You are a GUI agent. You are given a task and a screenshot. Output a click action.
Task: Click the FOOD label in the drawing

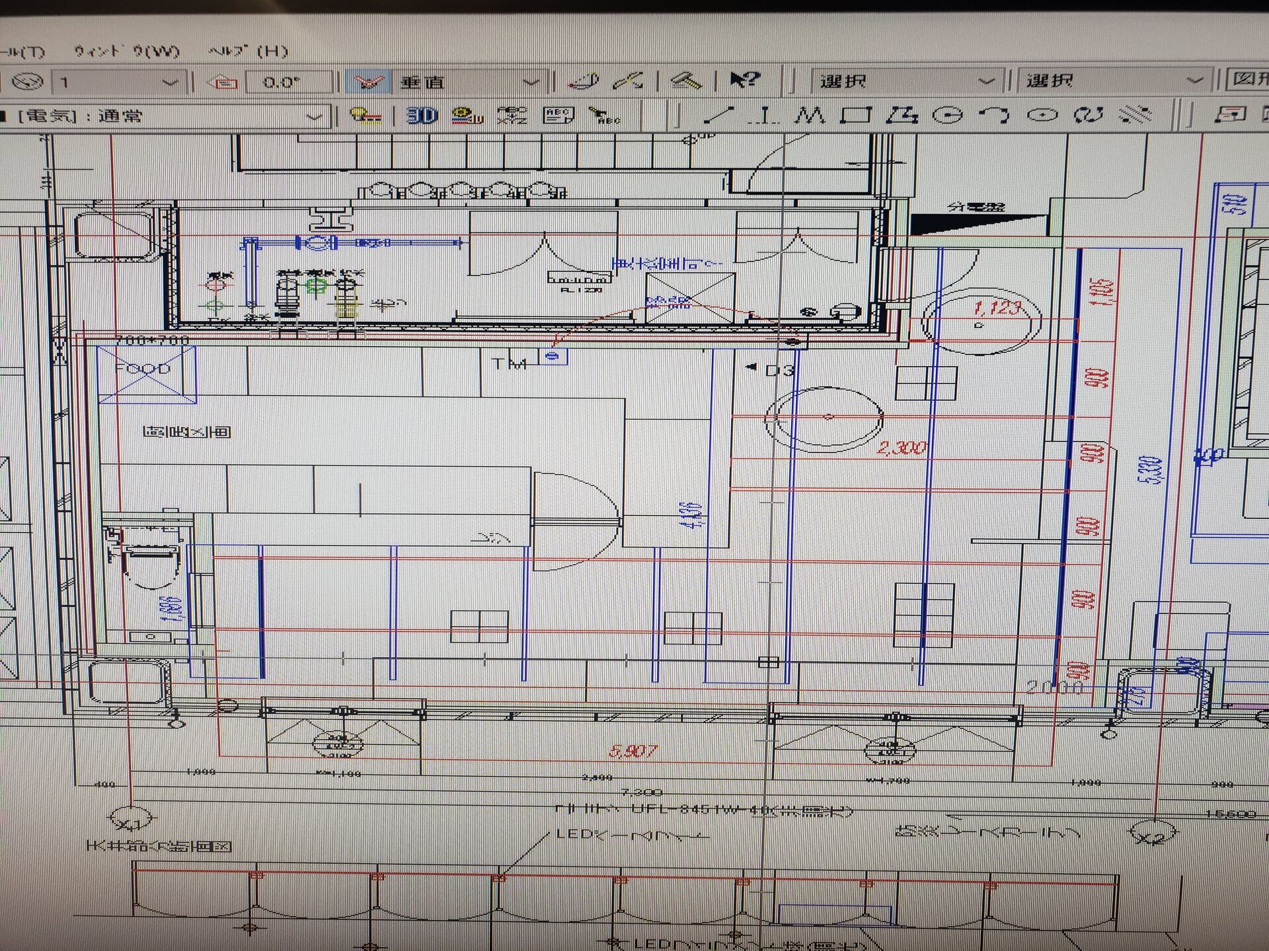point(143,369)
